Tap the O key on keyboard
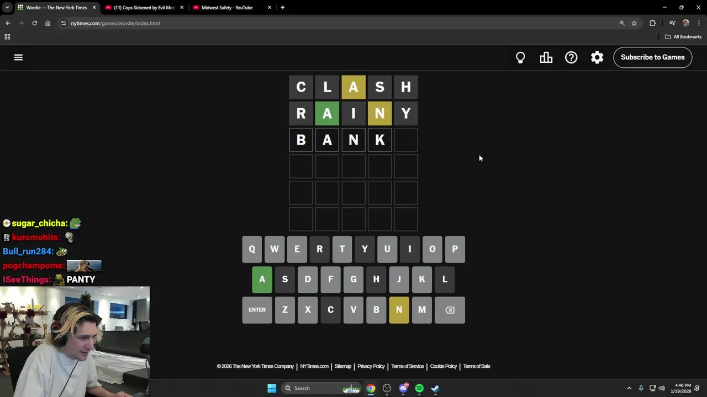This screenshot has width=707, height=397. click(x=432, y=249)
